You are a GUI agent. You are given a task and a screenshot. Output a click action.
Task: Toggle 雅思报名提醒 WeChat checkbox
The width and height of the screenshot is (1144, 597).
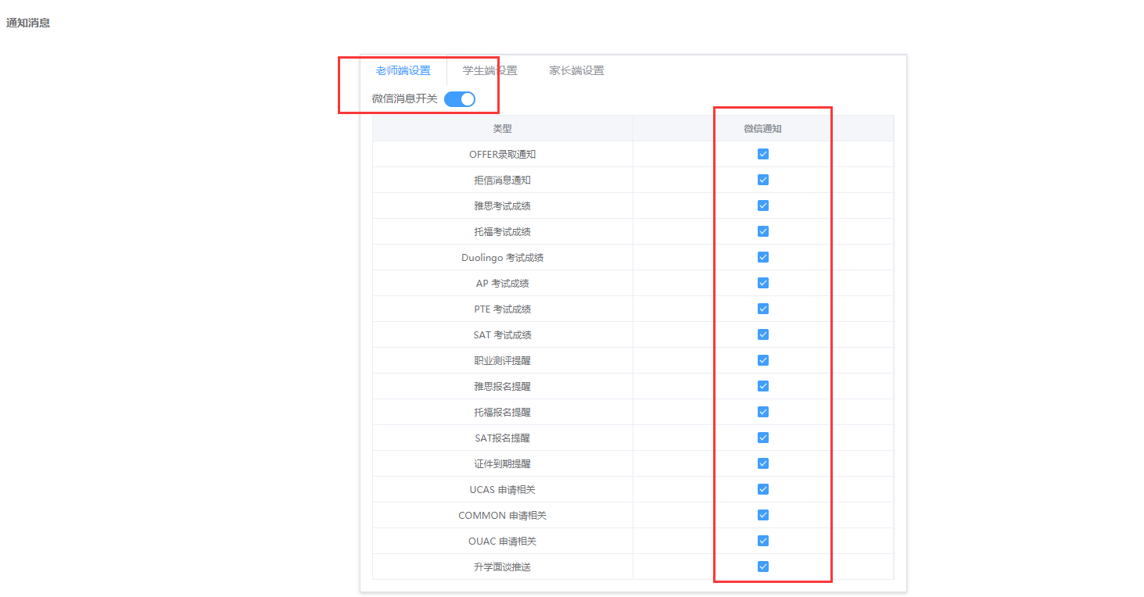point(763,386)
